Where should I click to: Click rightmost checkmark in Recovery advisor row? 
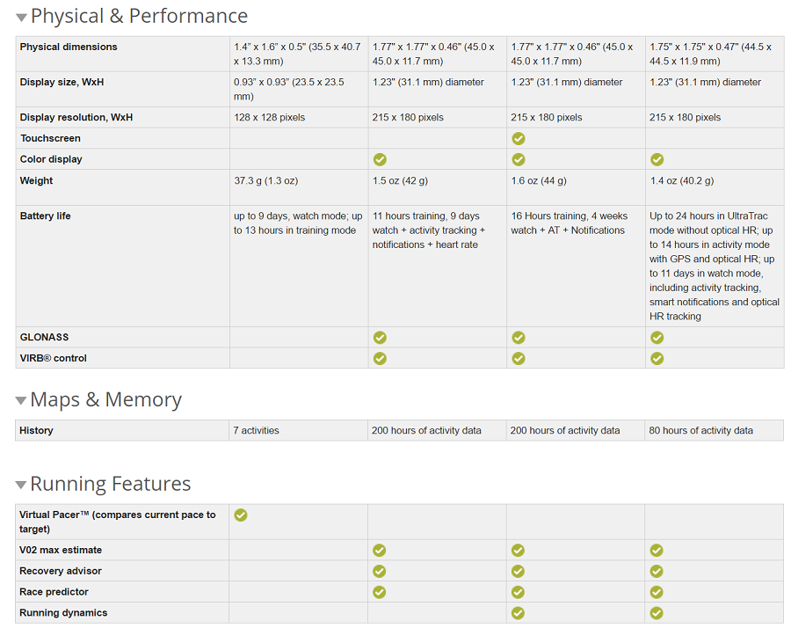tap(657, 571)
